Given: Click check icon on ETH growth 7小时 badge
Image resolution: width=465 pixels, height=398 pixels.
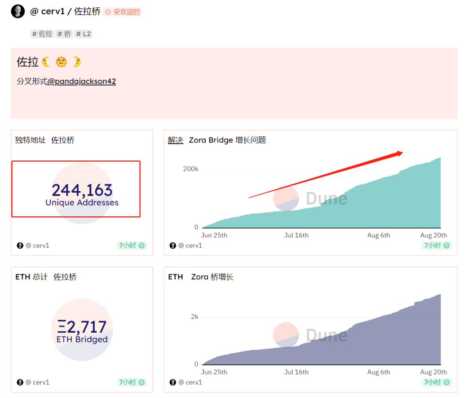Looking at the screenshot, I should [x=446, y=382].
